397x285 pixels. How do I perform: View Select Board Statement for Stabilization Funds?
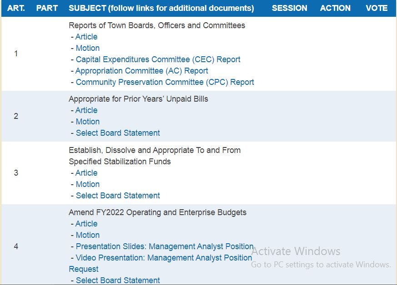coord(118,196)
